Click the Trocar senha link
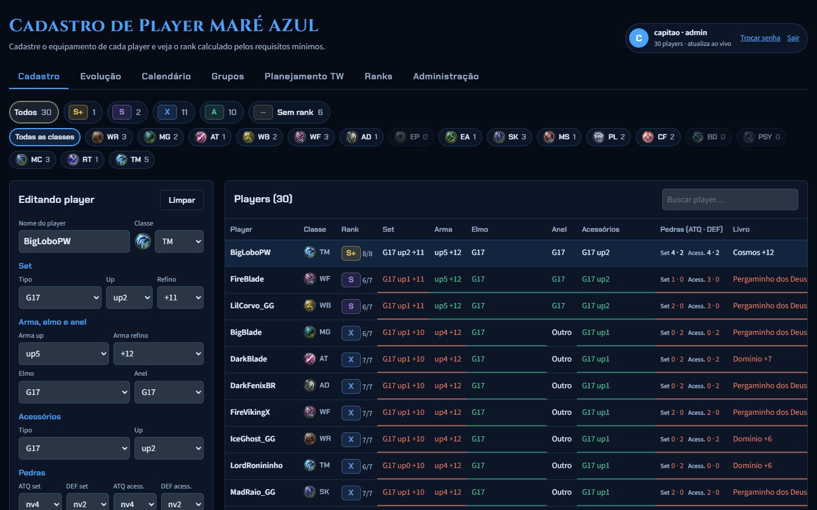This screenshot has width=817, height=510. (760, 38)
